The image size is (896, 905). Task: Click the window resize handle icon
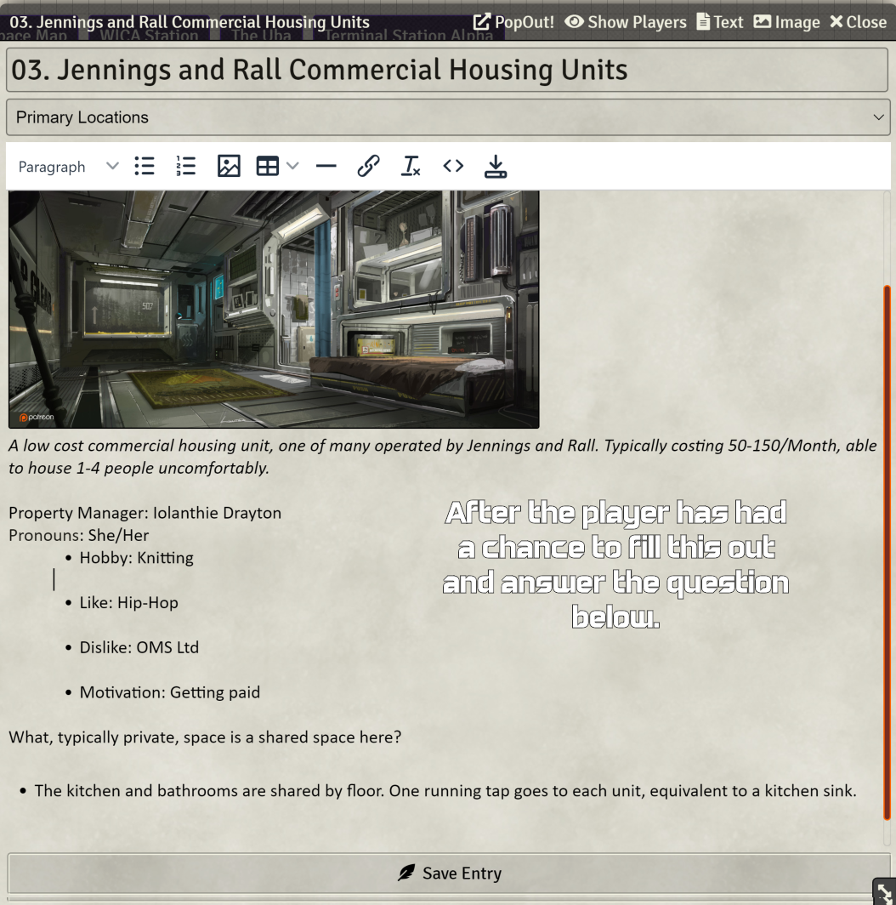click(884, 892)
